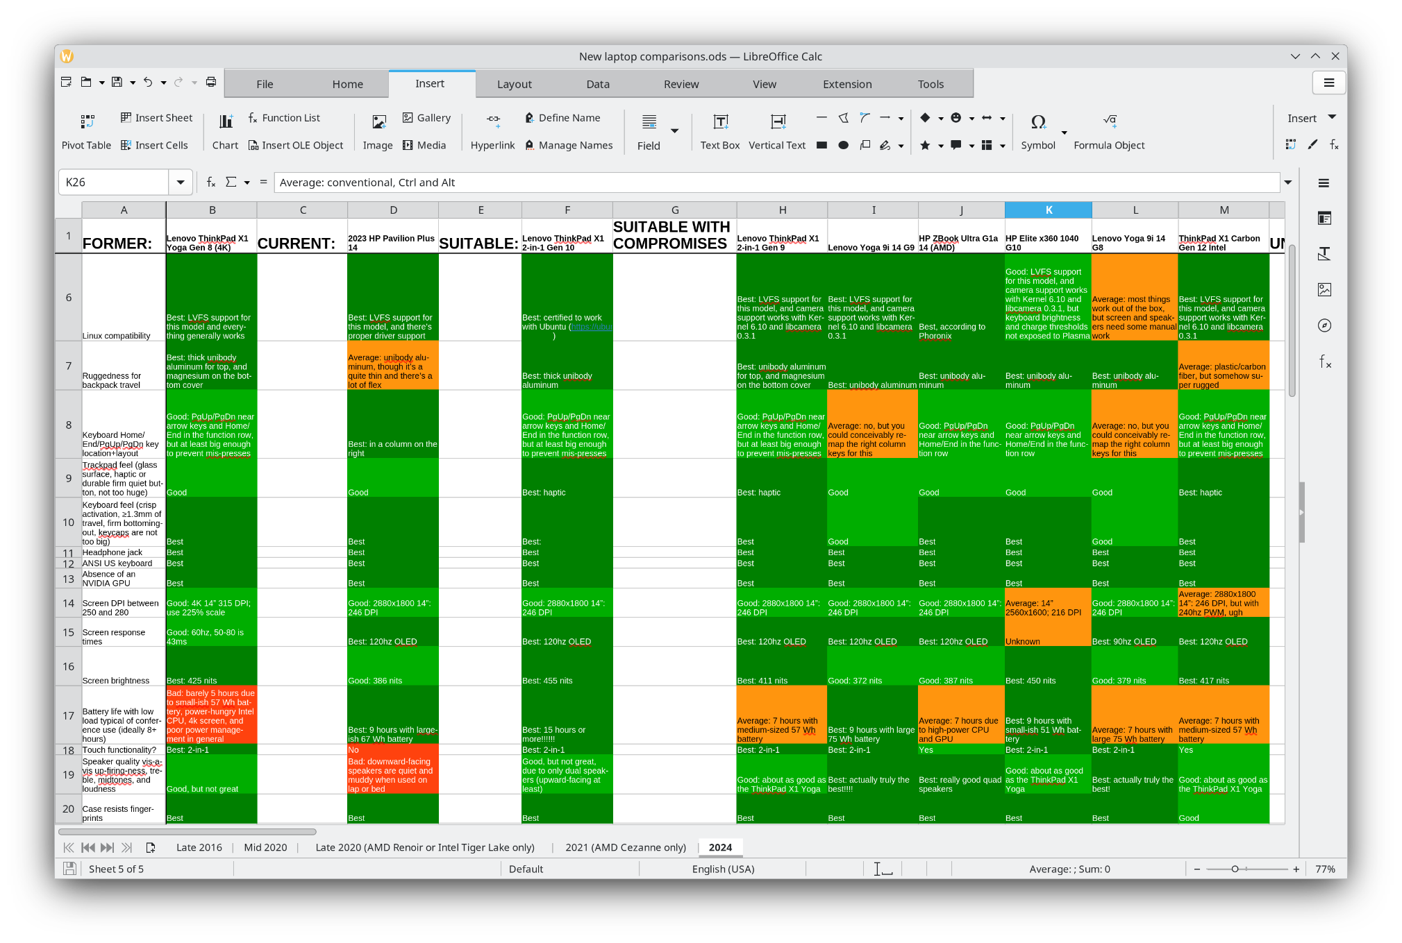
Task: Adjust the zoom slider handle
Action: pyautogui.click(x=1235, y=869)
